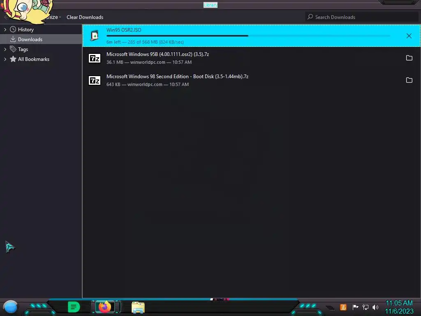Viewport: 421px width, 316px height.
Task: Expand the Tags tree item
Action: tap(5, 49)
